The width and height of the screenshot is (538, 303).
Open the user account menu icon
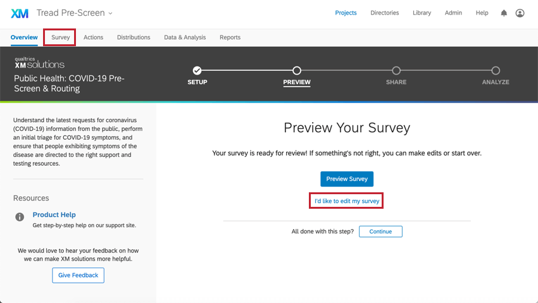(520, 13)
